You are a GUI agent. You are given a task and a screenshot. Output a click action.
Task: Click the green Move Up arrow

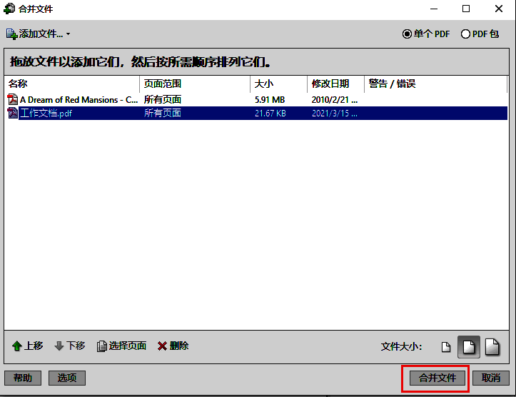[x=16, y=346]
